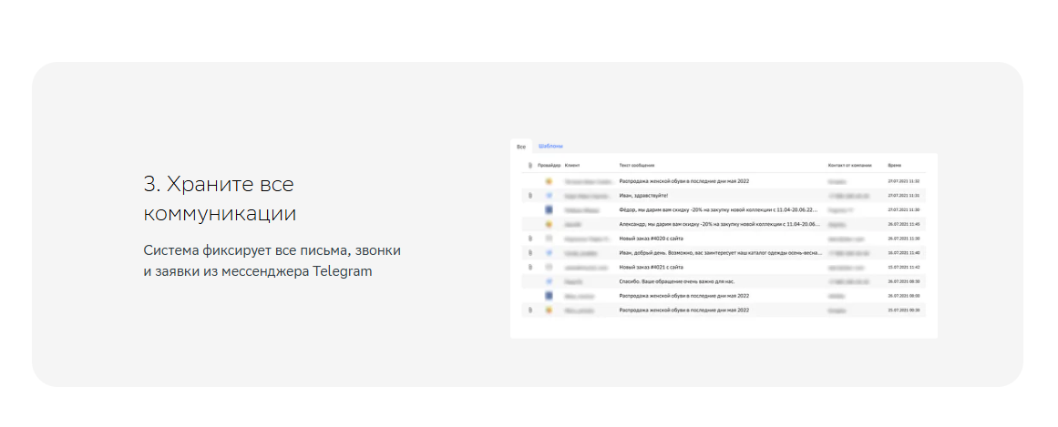Click the description mentioning мессенджера Telegram

272,261
